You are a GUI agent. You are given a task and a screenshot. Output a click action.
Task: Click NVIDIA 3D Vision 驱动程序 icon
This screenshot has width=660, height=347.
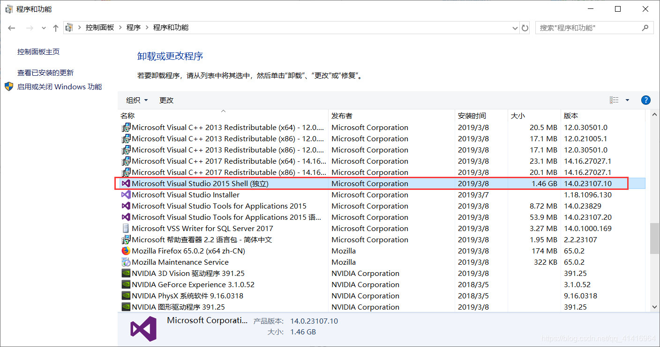(126, 273)
